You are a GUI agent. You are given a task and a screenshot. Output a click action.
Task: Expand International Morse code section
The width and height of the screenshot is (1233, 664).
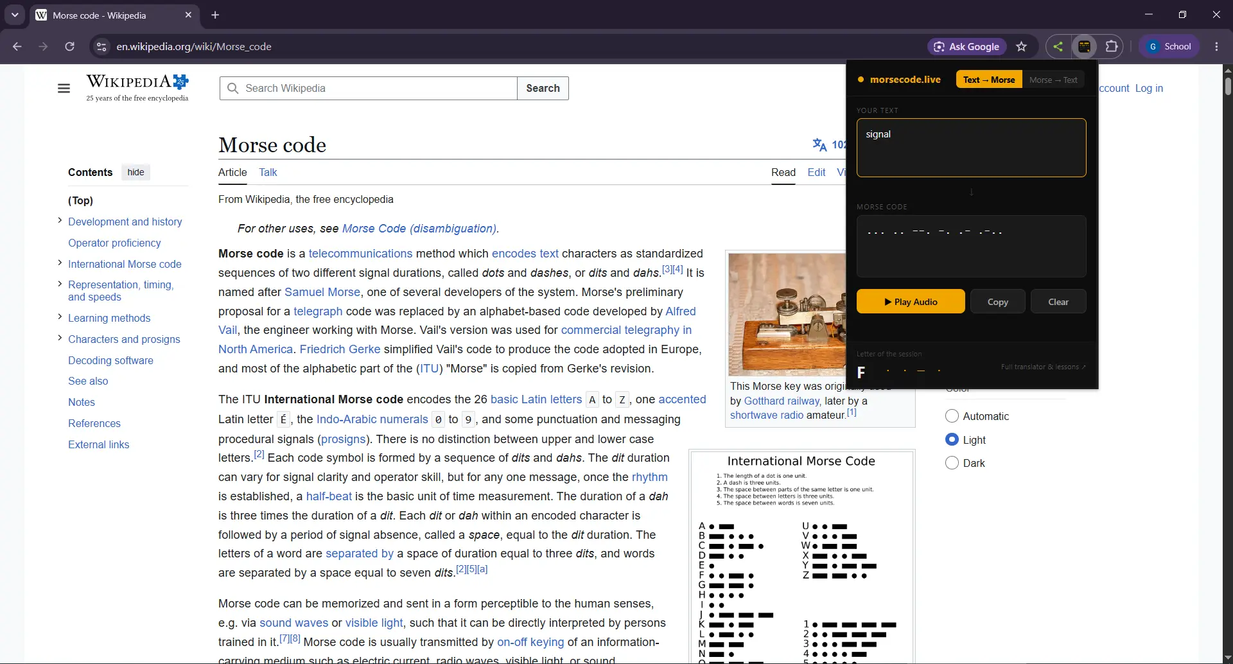(x=60, y=263)
